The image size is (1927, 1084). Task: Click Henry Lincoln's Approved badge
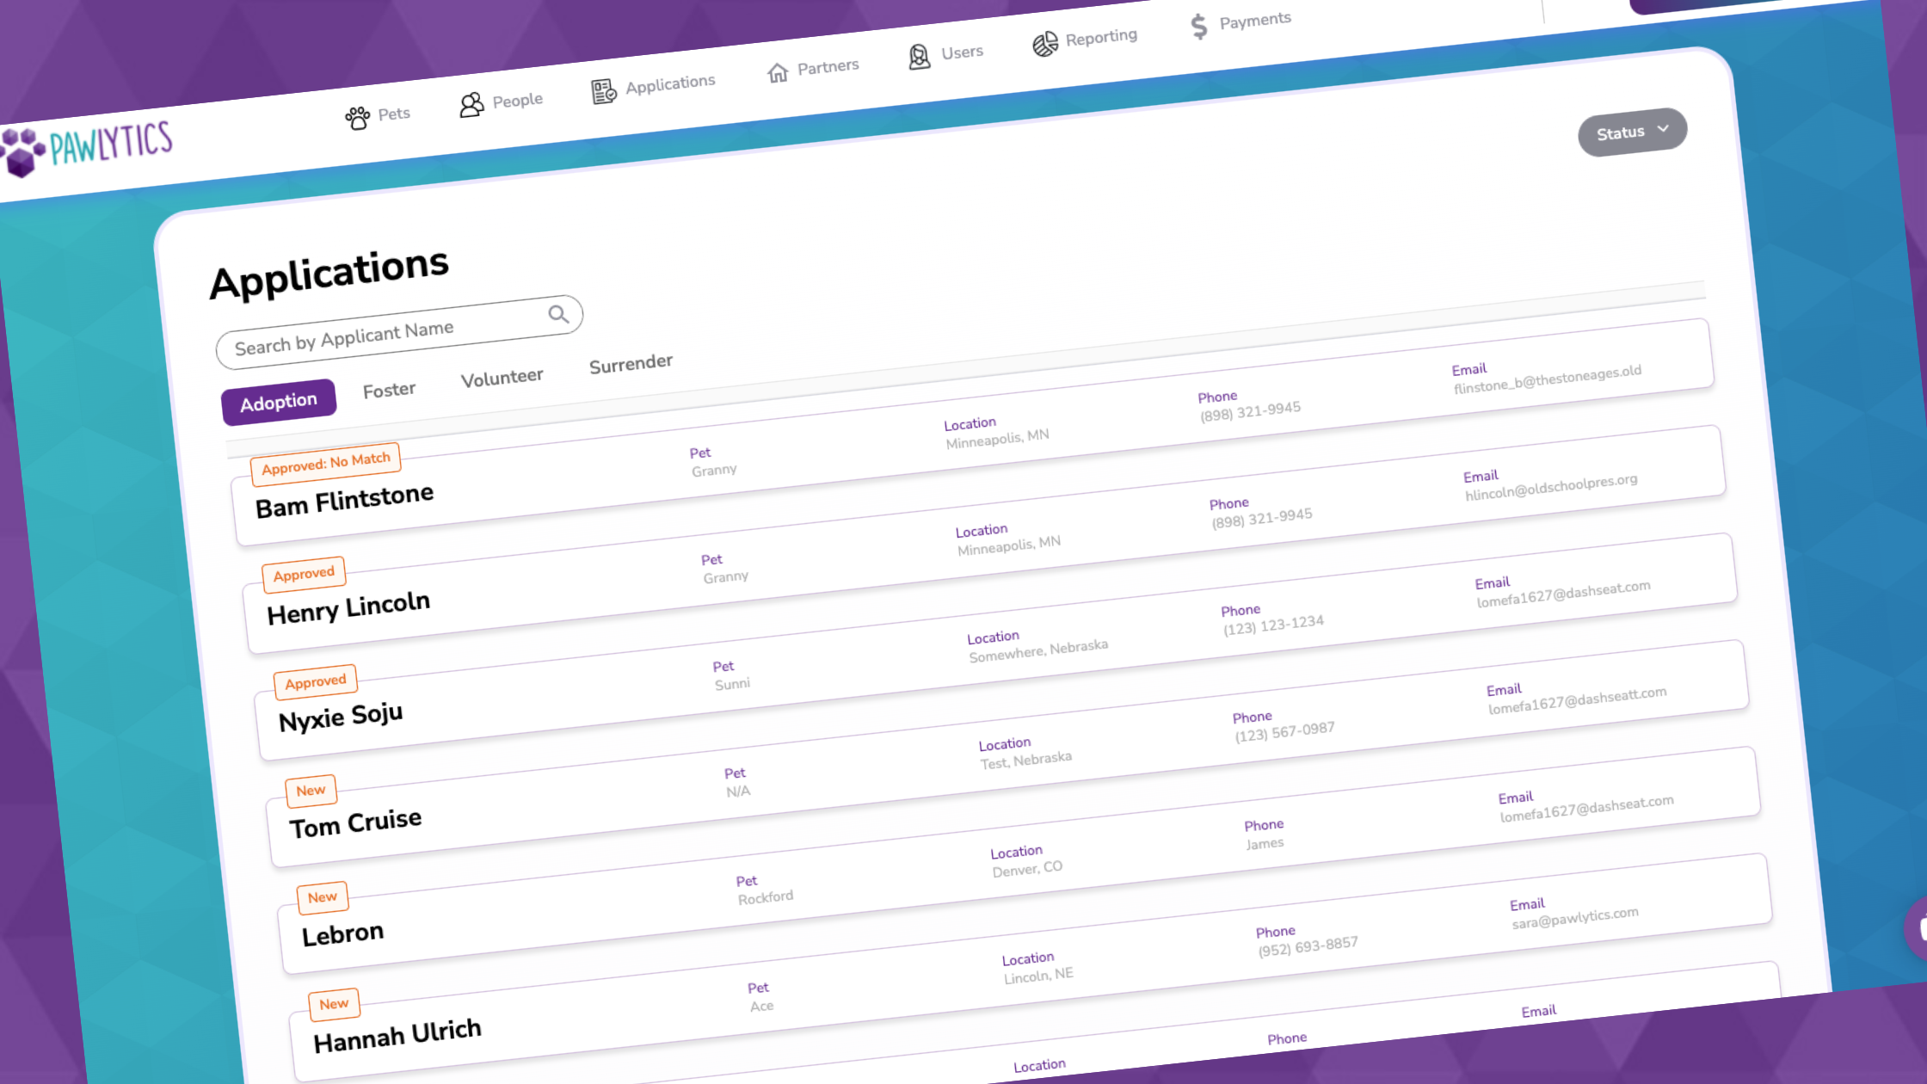coord(304,574)
